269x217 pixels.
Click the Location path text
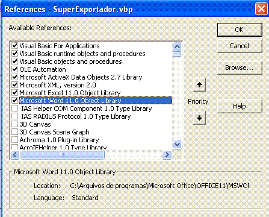pyautogui.click(x=159, y=186)
